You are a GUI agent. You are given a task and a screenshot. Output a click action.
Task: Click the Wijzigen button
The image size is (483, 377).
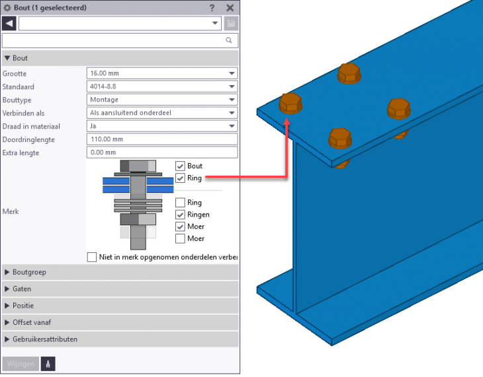tap(21, 364)
